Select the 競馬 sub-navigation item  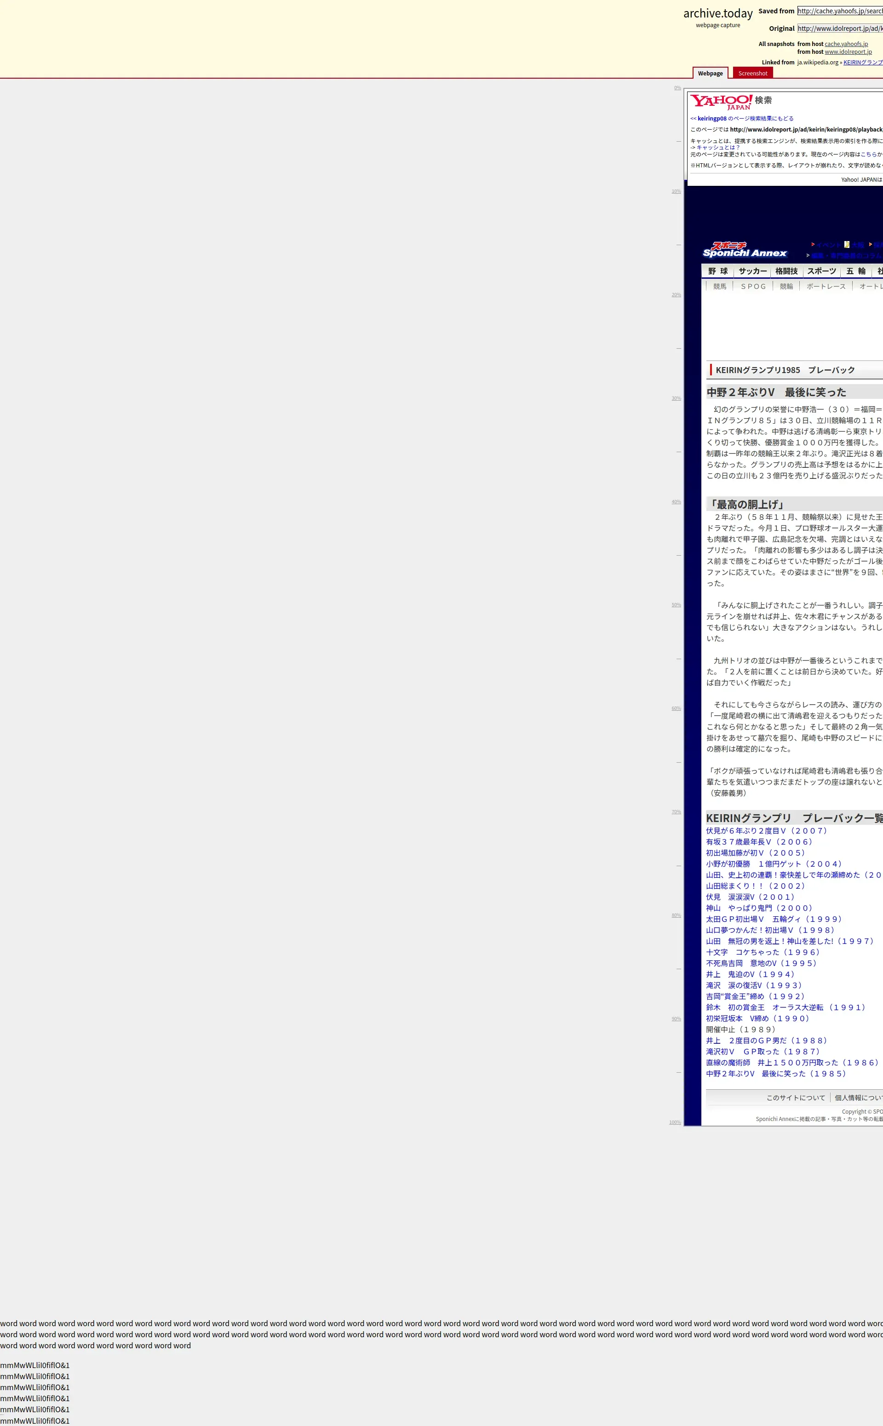click(719, 286)
